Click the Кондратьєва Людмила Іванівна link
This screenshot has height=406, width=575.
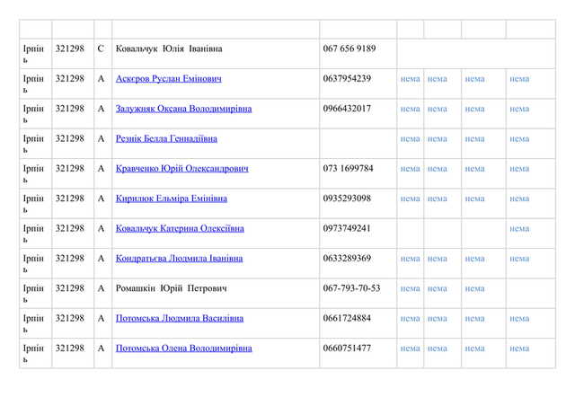click(179, 259)
